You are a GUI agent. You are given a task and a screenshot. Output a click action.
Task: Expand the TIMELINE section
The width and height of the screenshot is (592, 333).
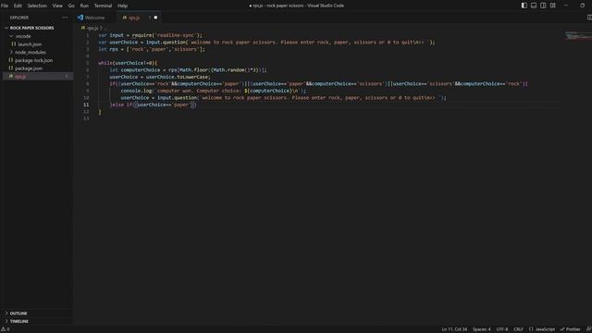click(x=18, y=321)
